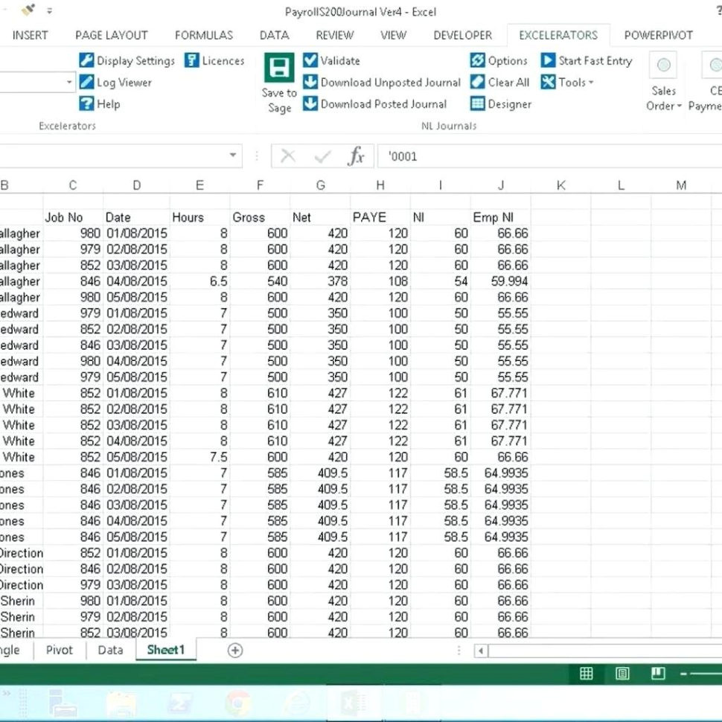The width and height of the screenshot is (722, 722).
Task: Click the 7.5 cell in Hours column
Action: [199, 457]
